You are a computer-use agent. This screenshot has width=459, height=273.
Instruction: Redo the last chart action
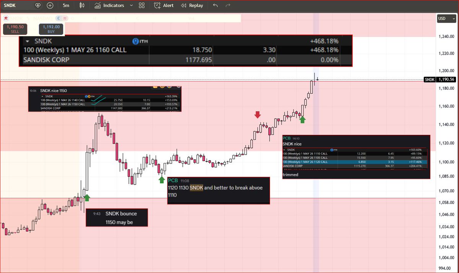(228, 5)
